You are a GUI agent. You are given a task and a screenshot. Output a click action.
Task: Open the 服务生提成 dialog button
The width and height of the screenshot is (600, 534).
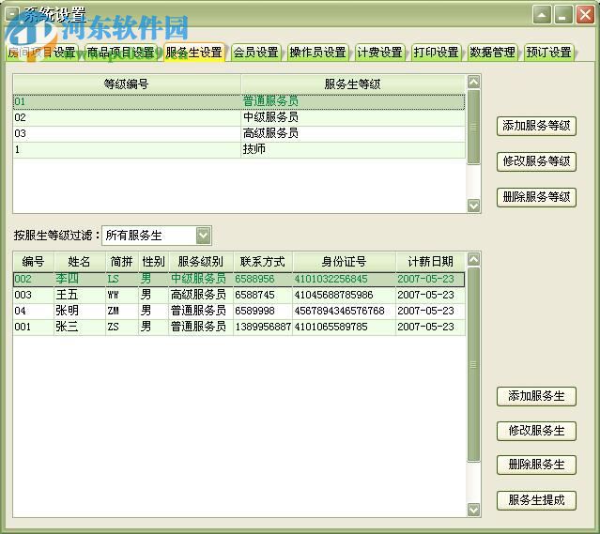point(536,500)
